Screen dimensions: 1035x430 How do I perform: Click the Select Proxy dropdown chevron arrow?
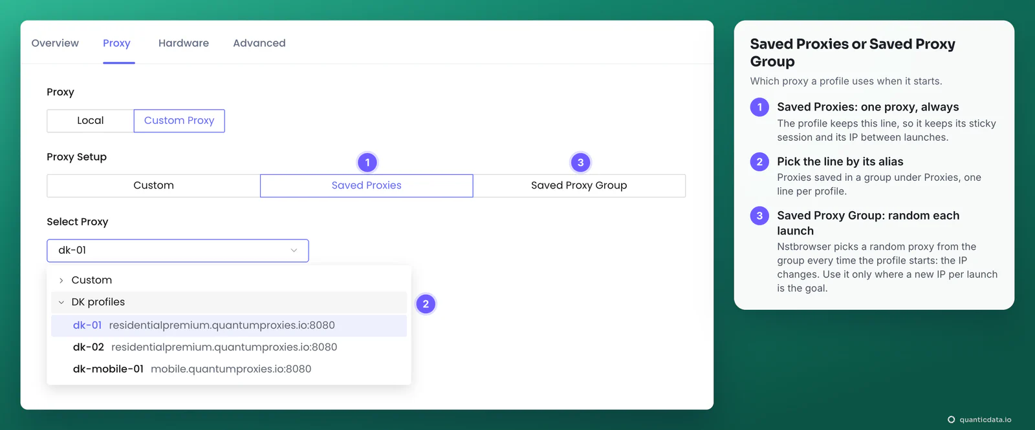pos(294,251)
